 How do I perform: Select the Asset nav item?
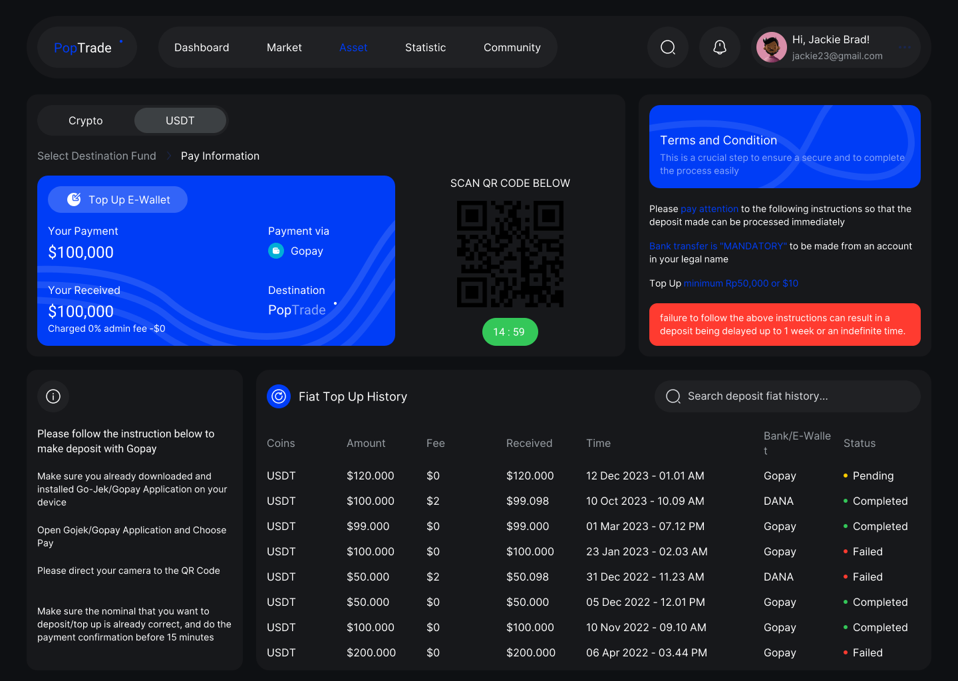click(353, 48)
